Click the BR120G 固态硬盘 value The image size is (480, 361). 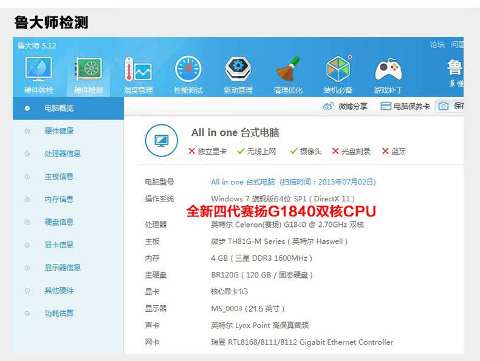[x=262, y=275]
